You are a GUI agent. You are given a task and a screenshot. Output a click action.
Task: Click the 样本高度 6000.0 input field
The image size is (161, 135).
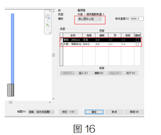(137, 19)
